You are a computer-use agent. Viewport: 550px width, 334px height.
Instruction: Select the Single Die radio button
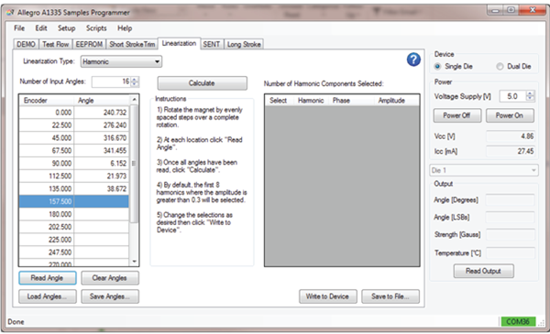(437, 66)
